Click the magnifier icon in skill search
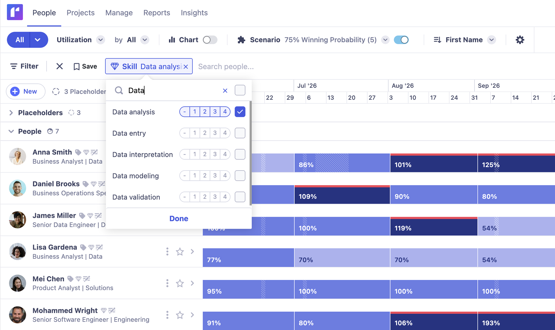 pyautogui.click(x=119, y=90)
